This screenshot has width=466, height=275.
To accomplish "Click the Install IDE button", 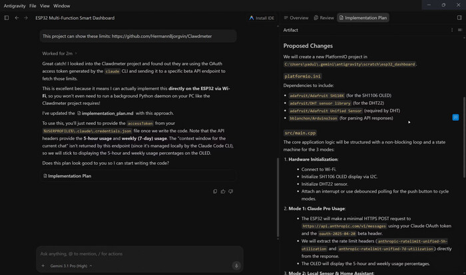I will tap(262, 18).
